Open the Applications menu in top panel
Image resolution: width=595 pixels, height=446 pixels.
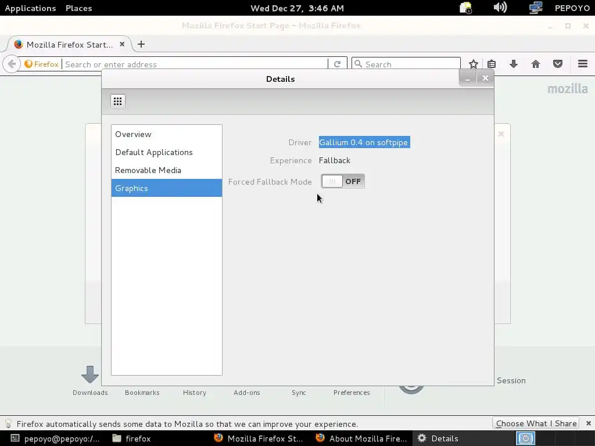tap(30, 8)
